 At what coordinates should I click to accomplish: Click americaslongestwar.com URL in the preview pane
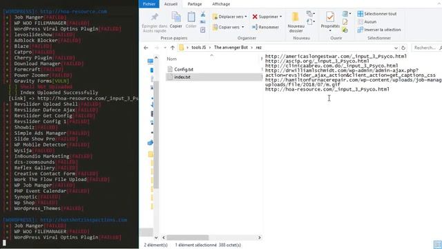pos(336,56)
